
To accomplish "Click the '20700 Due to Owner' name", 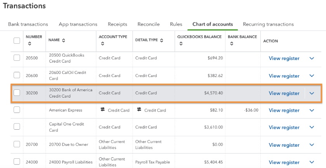I will (x=69, y=144).
